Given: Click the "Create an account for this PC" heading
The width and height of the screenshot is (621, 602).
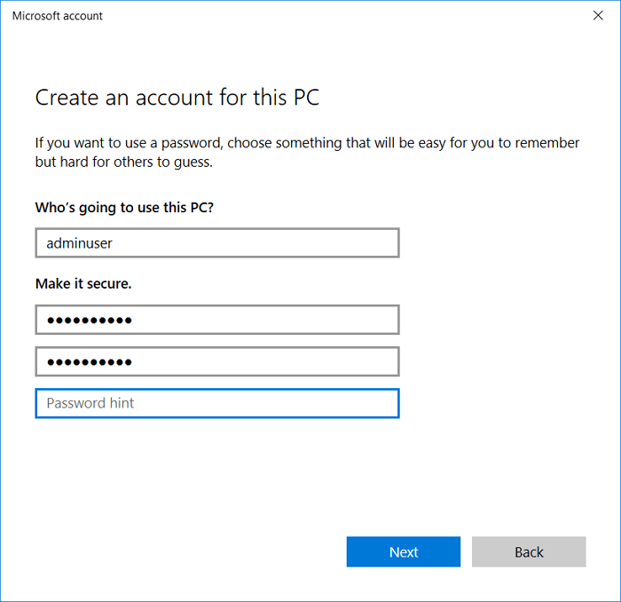Looking at the screenshot, I should 177,97.
